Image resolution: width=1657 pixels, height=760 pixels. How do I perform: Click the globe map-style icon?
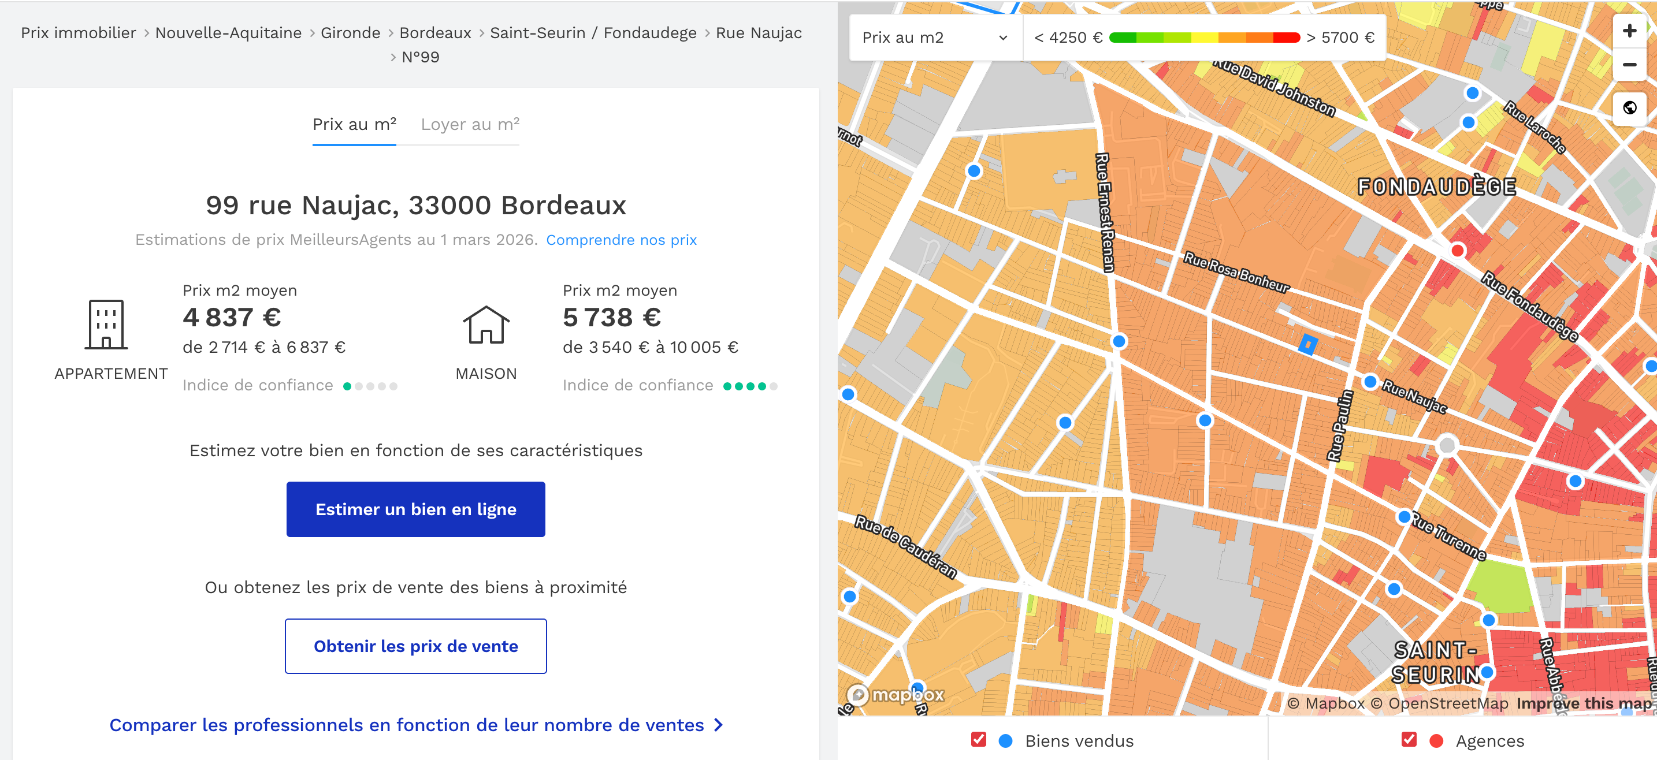[x=1629, y=107]
